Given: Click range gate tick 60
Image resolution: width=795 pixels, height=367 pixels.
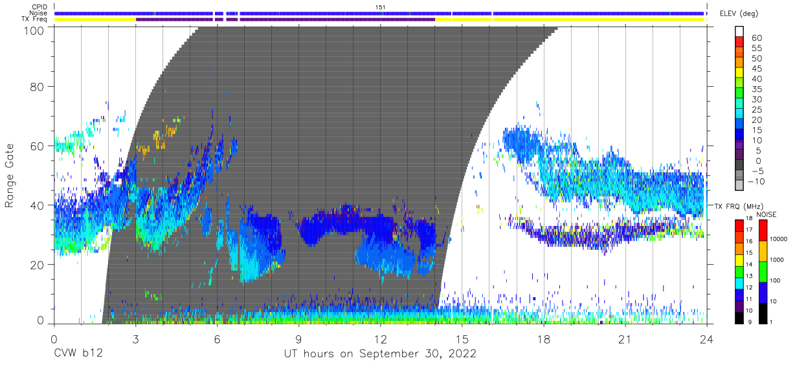Looking at the screenshot, I should (38, 146).
